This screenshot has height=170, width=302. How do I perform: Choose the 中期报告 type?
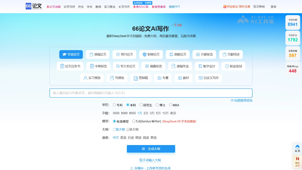98,66
